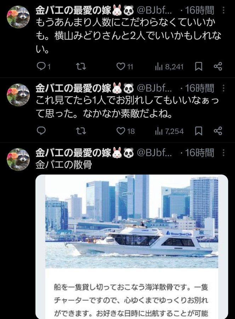
Task: Reply to the second tweet about お別れ
Action: [x=41, y=131]
